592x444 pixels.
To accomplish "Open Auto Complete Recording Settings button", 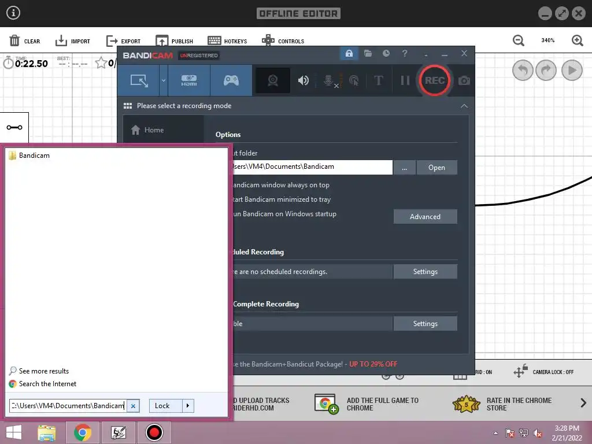I will click(x=425, y=324).
